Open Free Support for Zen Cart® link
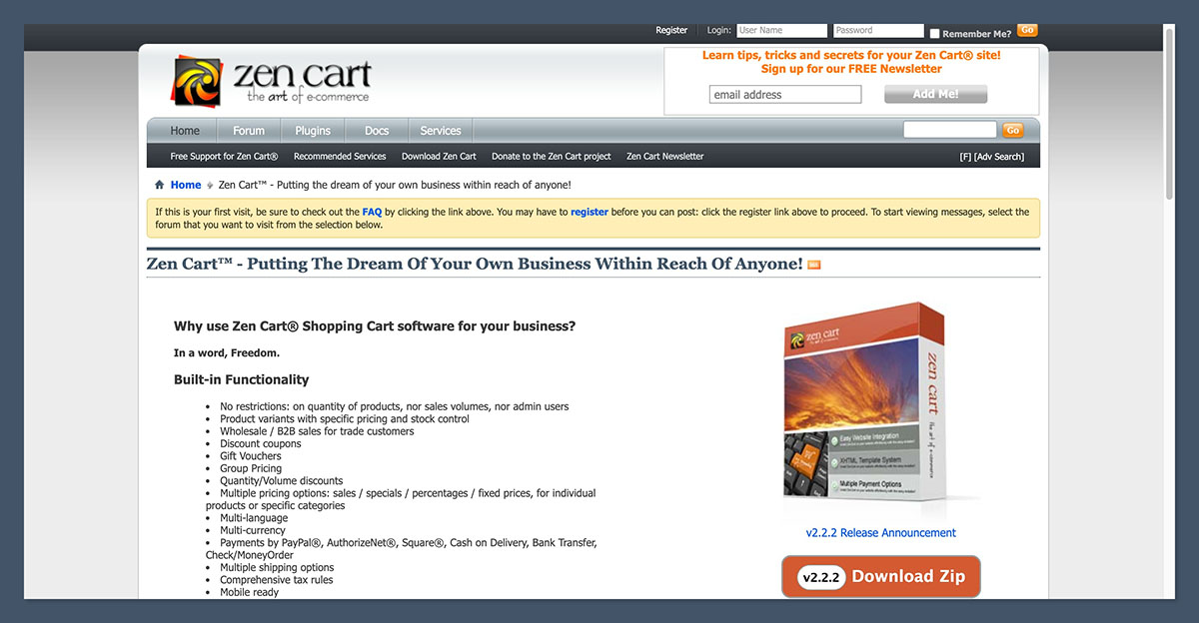Viewport: 1199px width, 623px height. pyautogui.click(x=224, y=157)
